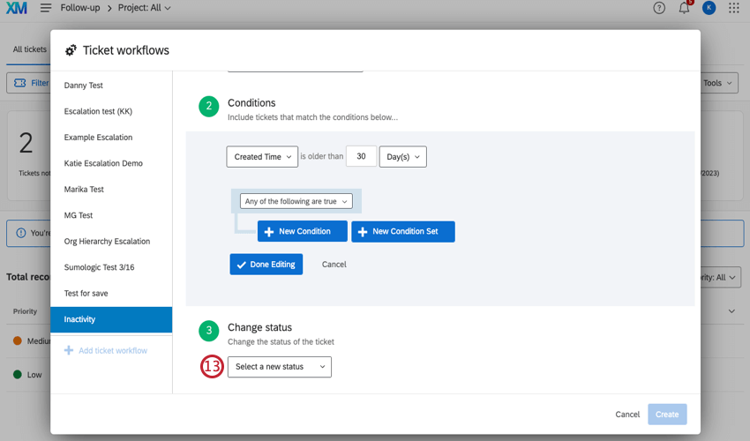750x441 pixels.
Task: Open the Created Time field dropdown
Action: pyautogui.click(x=262, y=157)
